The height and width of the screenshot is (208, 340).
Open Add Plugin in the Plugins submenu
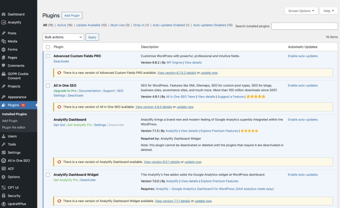pyautogui.click(x=10, y=121)
